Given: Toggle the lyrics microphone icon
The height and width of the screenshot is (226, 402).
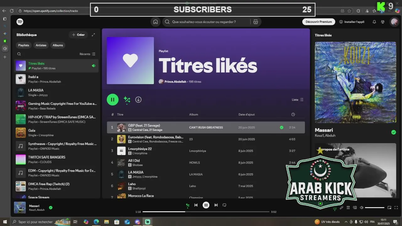Looking at the screenshot, I should click(x=341, y=207).
